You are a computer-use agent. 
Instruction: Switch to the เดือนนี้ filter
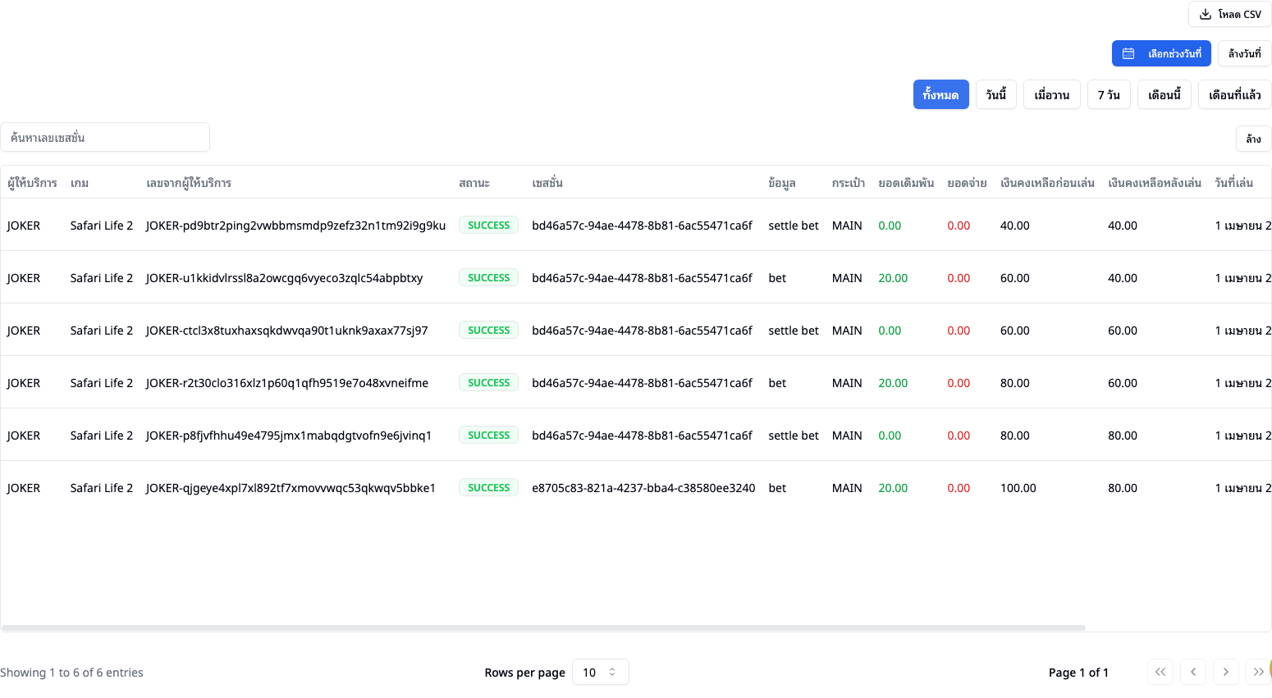(x=1164, y=94)
